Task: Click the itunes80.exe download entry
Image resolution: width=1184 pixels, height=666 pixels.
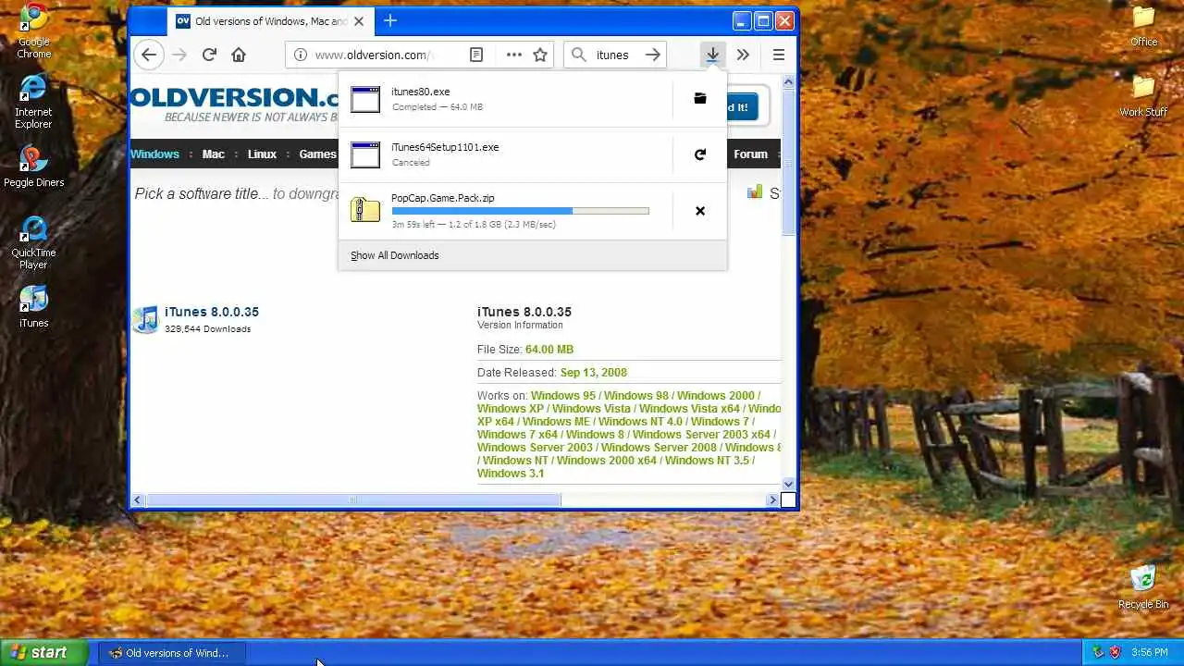Action: pos(506,98)
